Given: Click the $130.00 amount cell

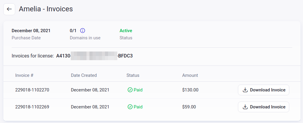Looking at the screenshot, I should 190,90.
